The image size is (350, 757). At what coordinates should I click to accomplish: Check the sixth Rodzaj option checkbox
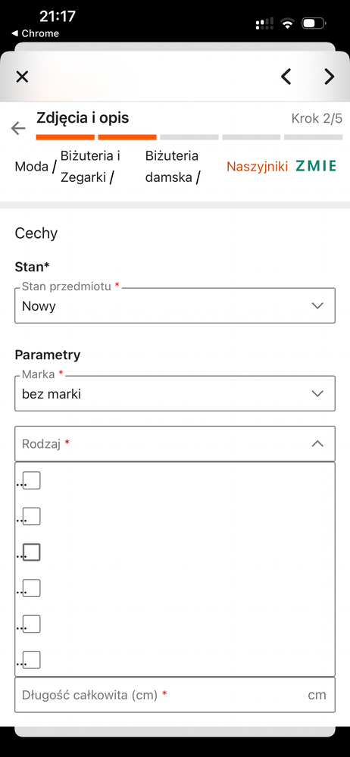[x=31, y=659]
